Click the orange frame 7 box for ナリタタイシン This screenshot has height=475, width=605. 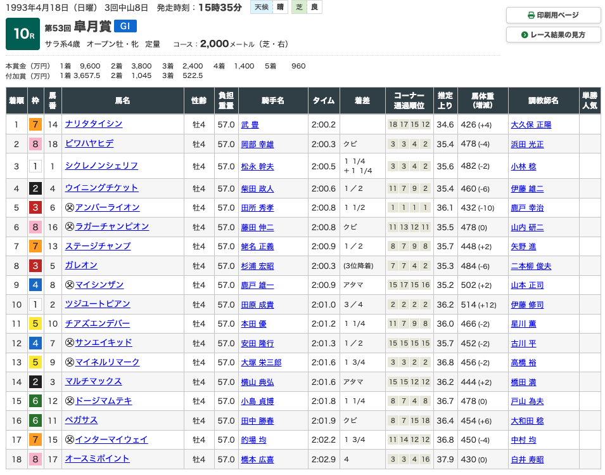point(35,125)
